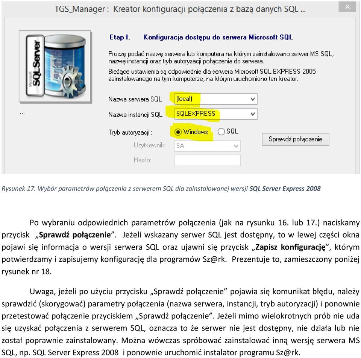
Task: Expand the Użytkownik SA dropdown
Action: [x=236, y=146]
